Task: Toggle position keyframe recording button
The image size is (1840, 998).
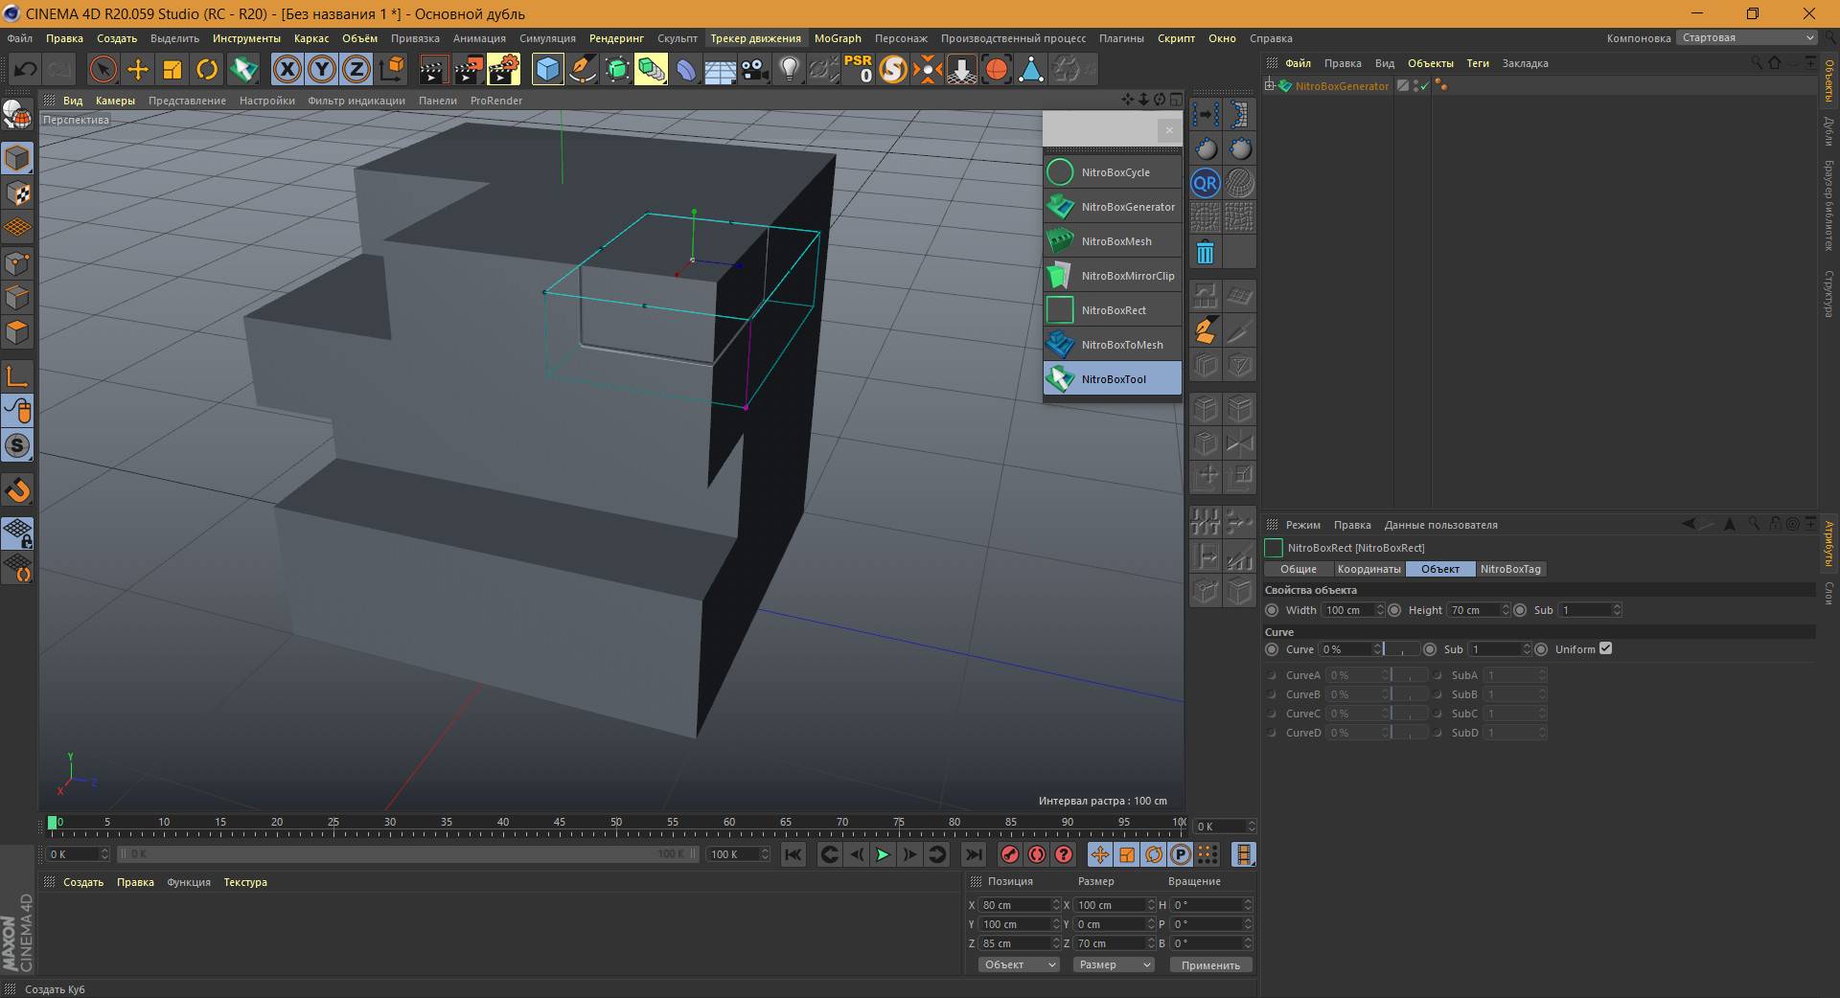Action: pyautogui.click(x=1100, y=854)
